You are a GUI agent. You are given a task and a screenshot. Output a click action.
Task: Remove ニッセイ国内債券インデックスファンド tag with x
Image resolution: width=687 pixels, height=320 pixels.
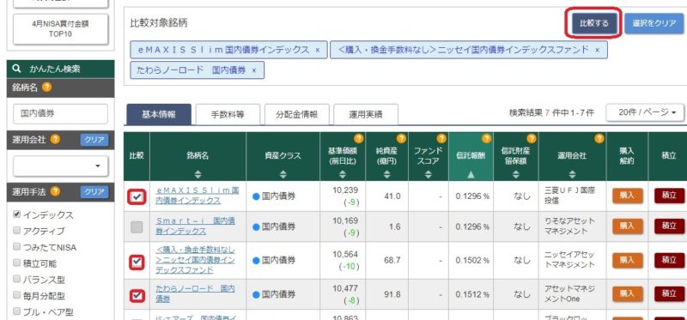click(598, 50)
